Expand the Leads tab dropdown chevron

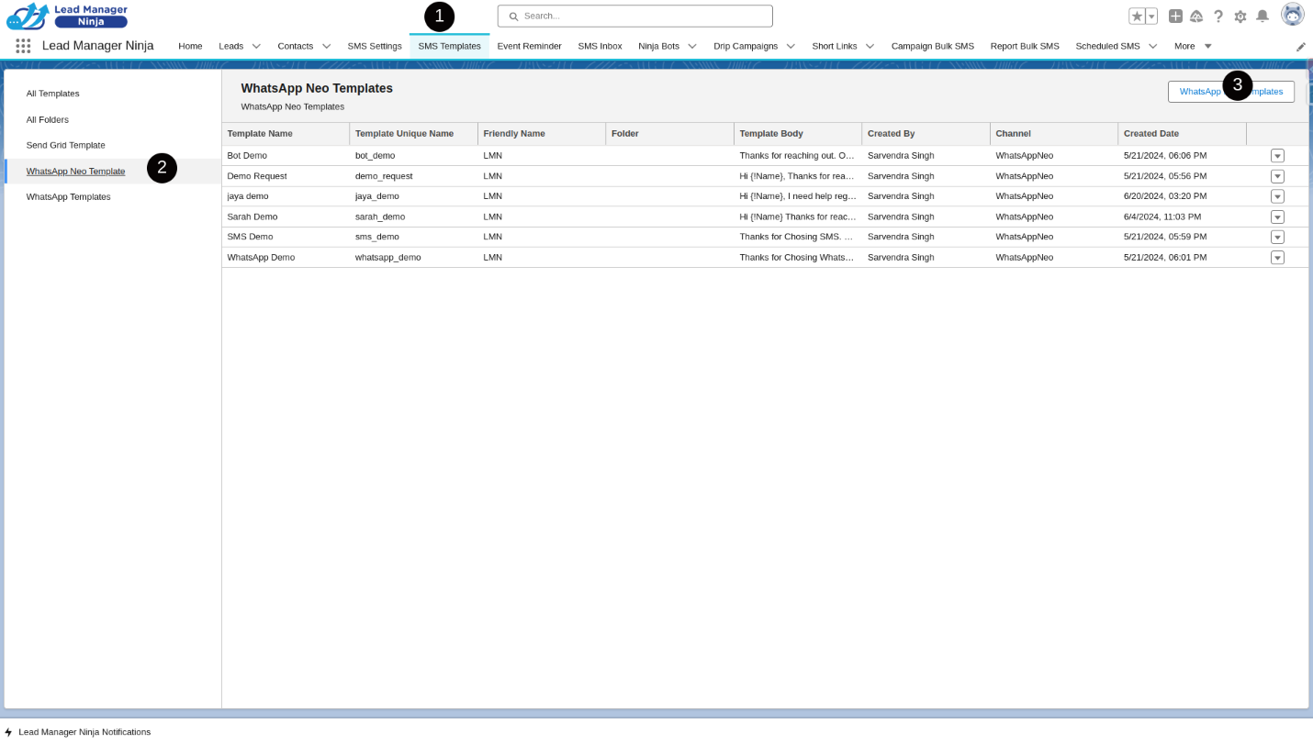[x=256, y=46]
